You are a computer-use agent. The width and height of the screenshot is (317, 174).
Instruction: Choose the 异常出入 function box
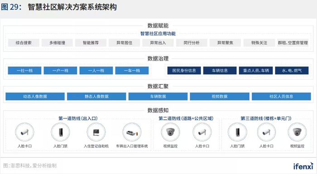[158, 43]
